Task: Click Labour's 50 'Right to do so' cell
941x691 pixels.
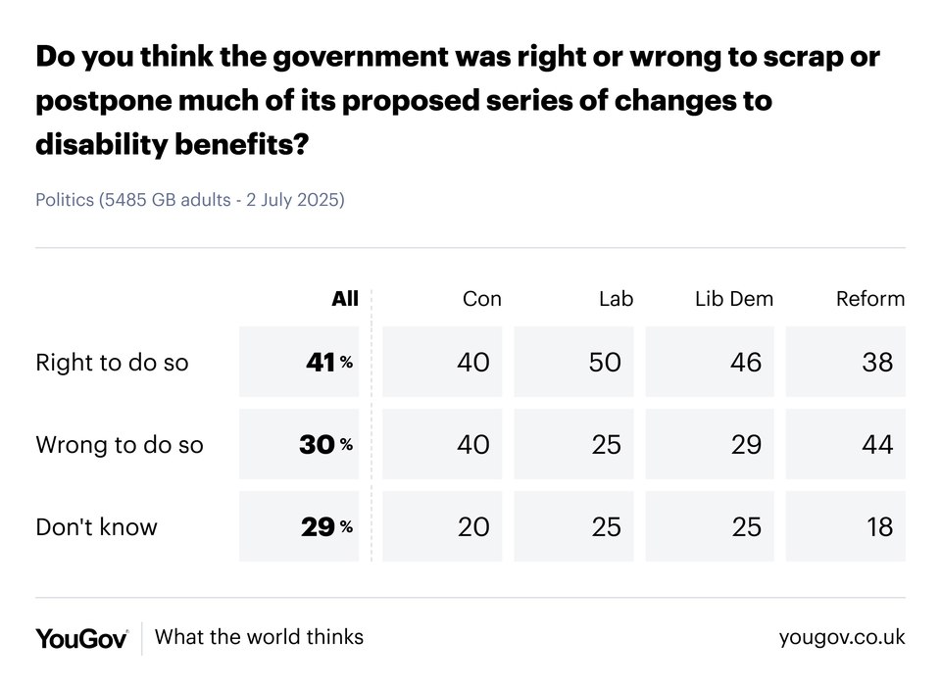Action: coord(574,363)
